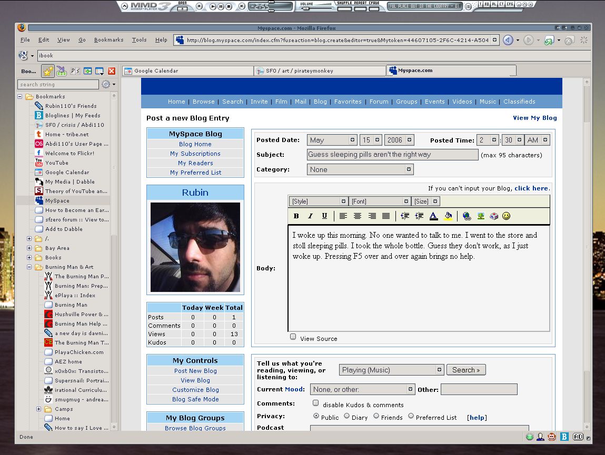Enable the View Source checkbox

(293, 337)
